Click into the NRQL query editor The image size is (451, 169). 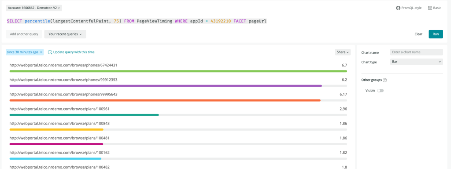click(137, 21)
